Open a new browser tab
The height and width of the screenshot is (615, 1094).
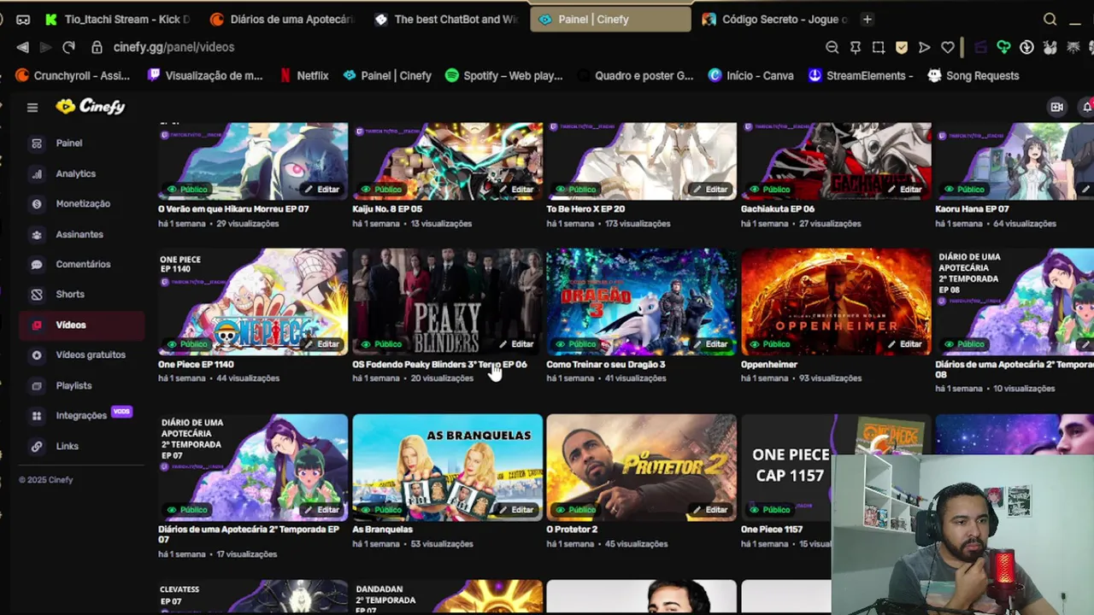[867, 19]
